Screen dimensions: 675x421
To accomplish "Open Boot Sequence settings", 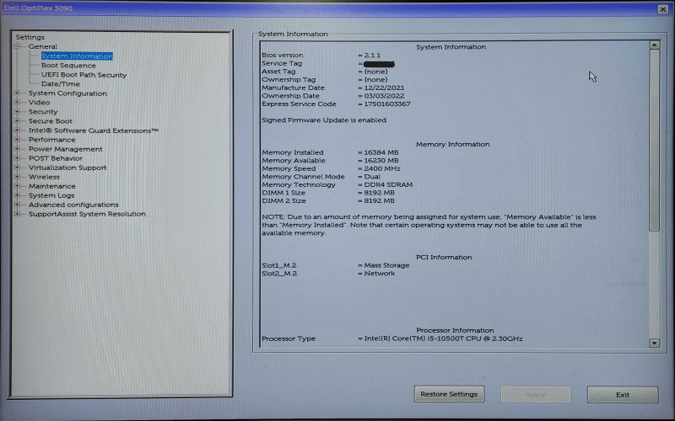I will coord(68,66).
